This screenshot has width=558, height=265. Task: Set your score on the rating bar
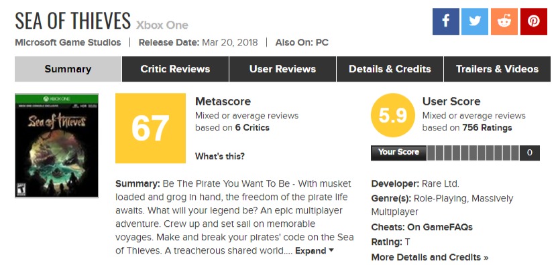[473, 153]
